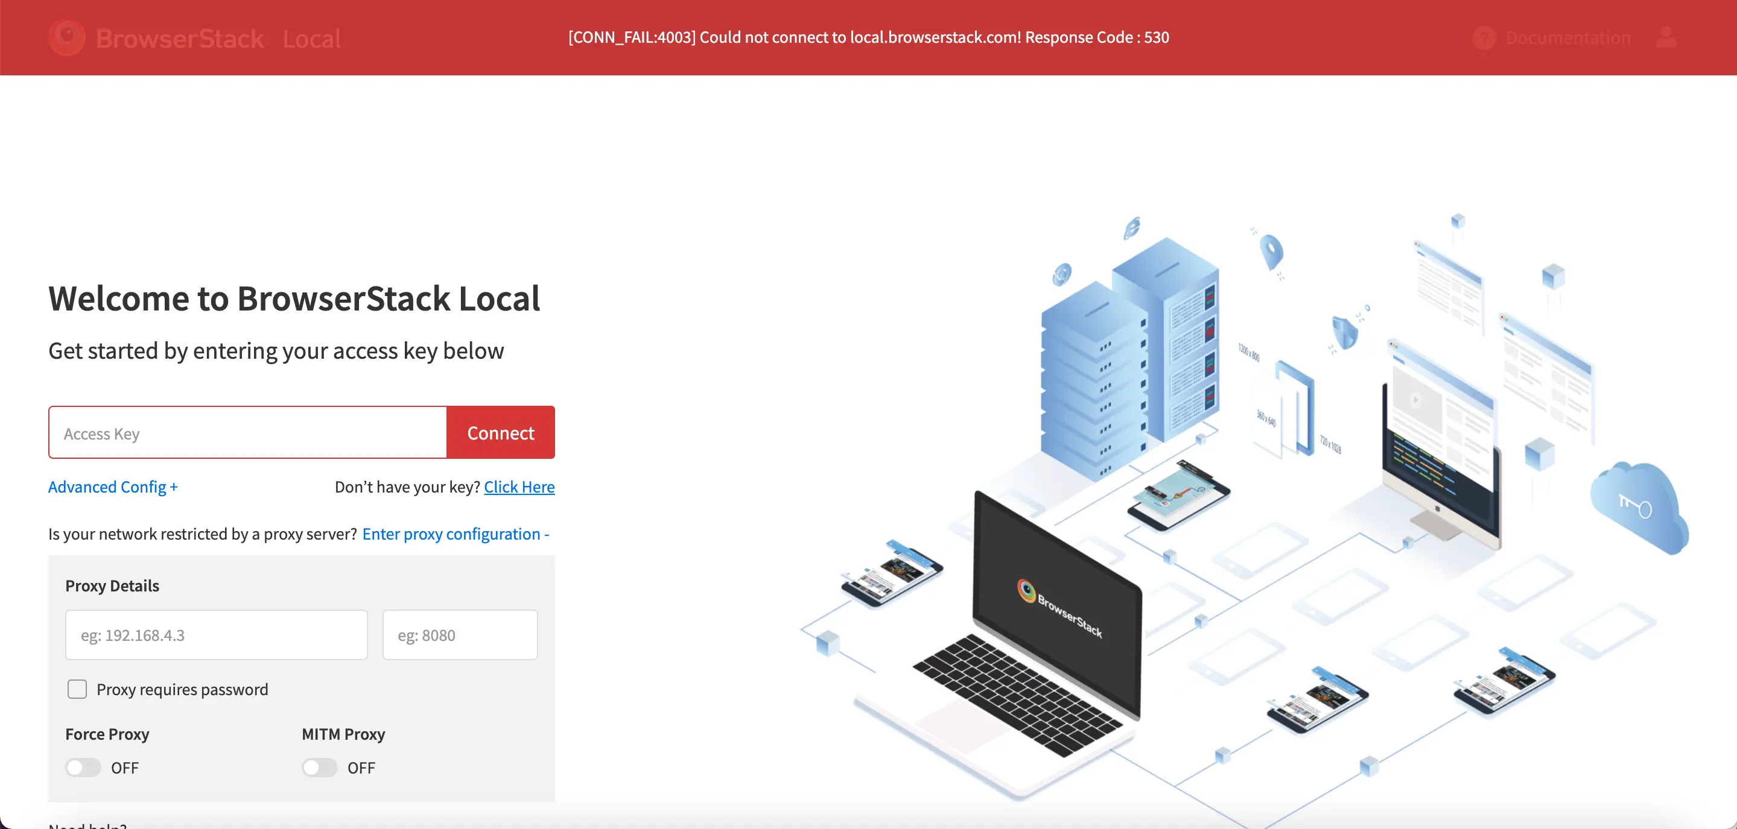The height and width of the screenshot is (829, 1737).
Task: Enable the MITM Proxy switch
Action: point(320,767)
